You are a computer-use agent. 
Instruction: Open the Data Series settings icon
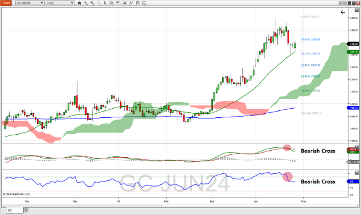124,3
